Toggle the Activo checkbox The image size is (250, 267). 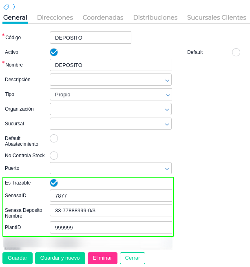coord(54,52)
